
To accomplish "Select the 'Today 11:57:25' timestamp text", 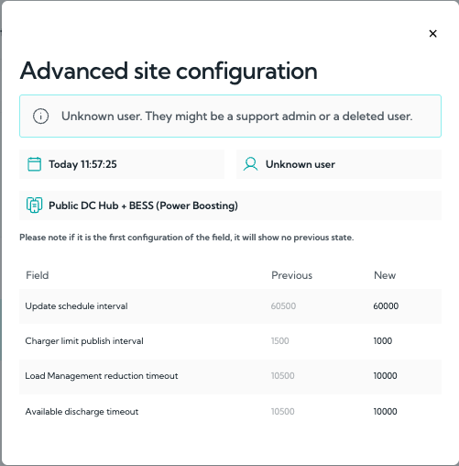I will click(x=82, y=164).
